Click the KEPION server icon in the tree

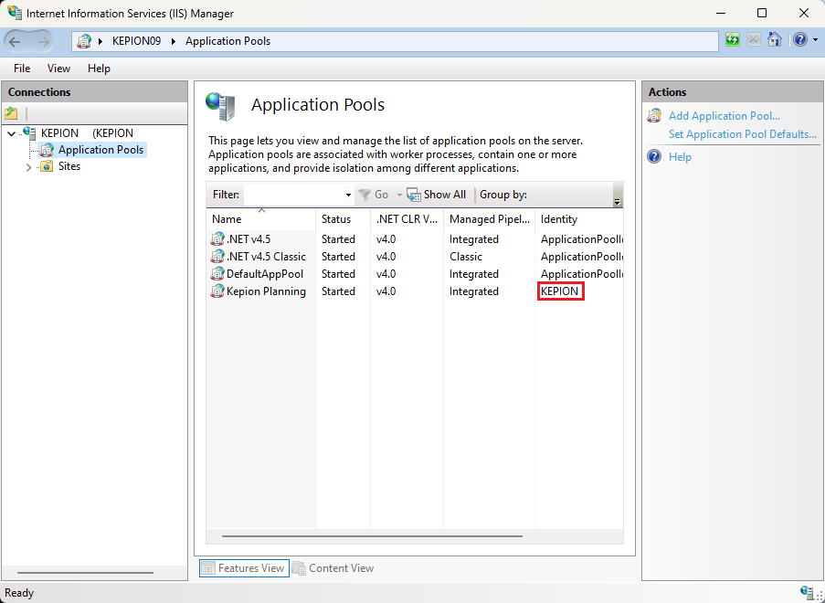29,133
